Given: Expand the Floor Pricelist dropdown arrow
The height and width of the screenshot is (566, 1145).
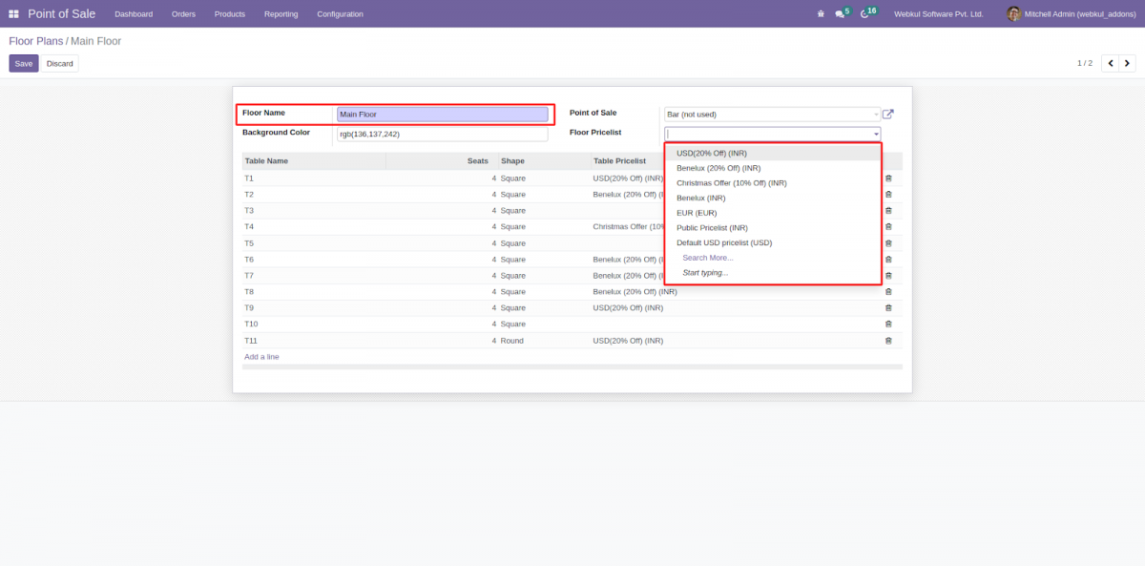Looking at the screenshot, I should pyautogui.click(x=876, y=132).
